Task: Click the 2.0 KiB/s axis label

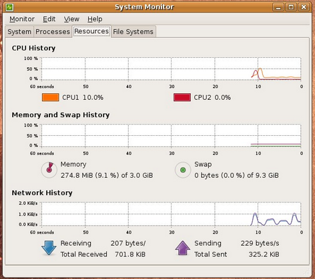Action: (x=28, y=203)
